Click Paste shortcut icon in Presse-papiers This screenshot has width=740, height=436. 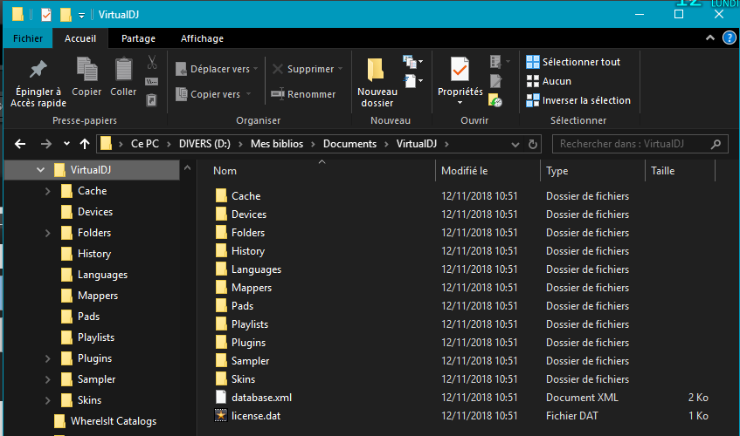(x=151, y=99)
